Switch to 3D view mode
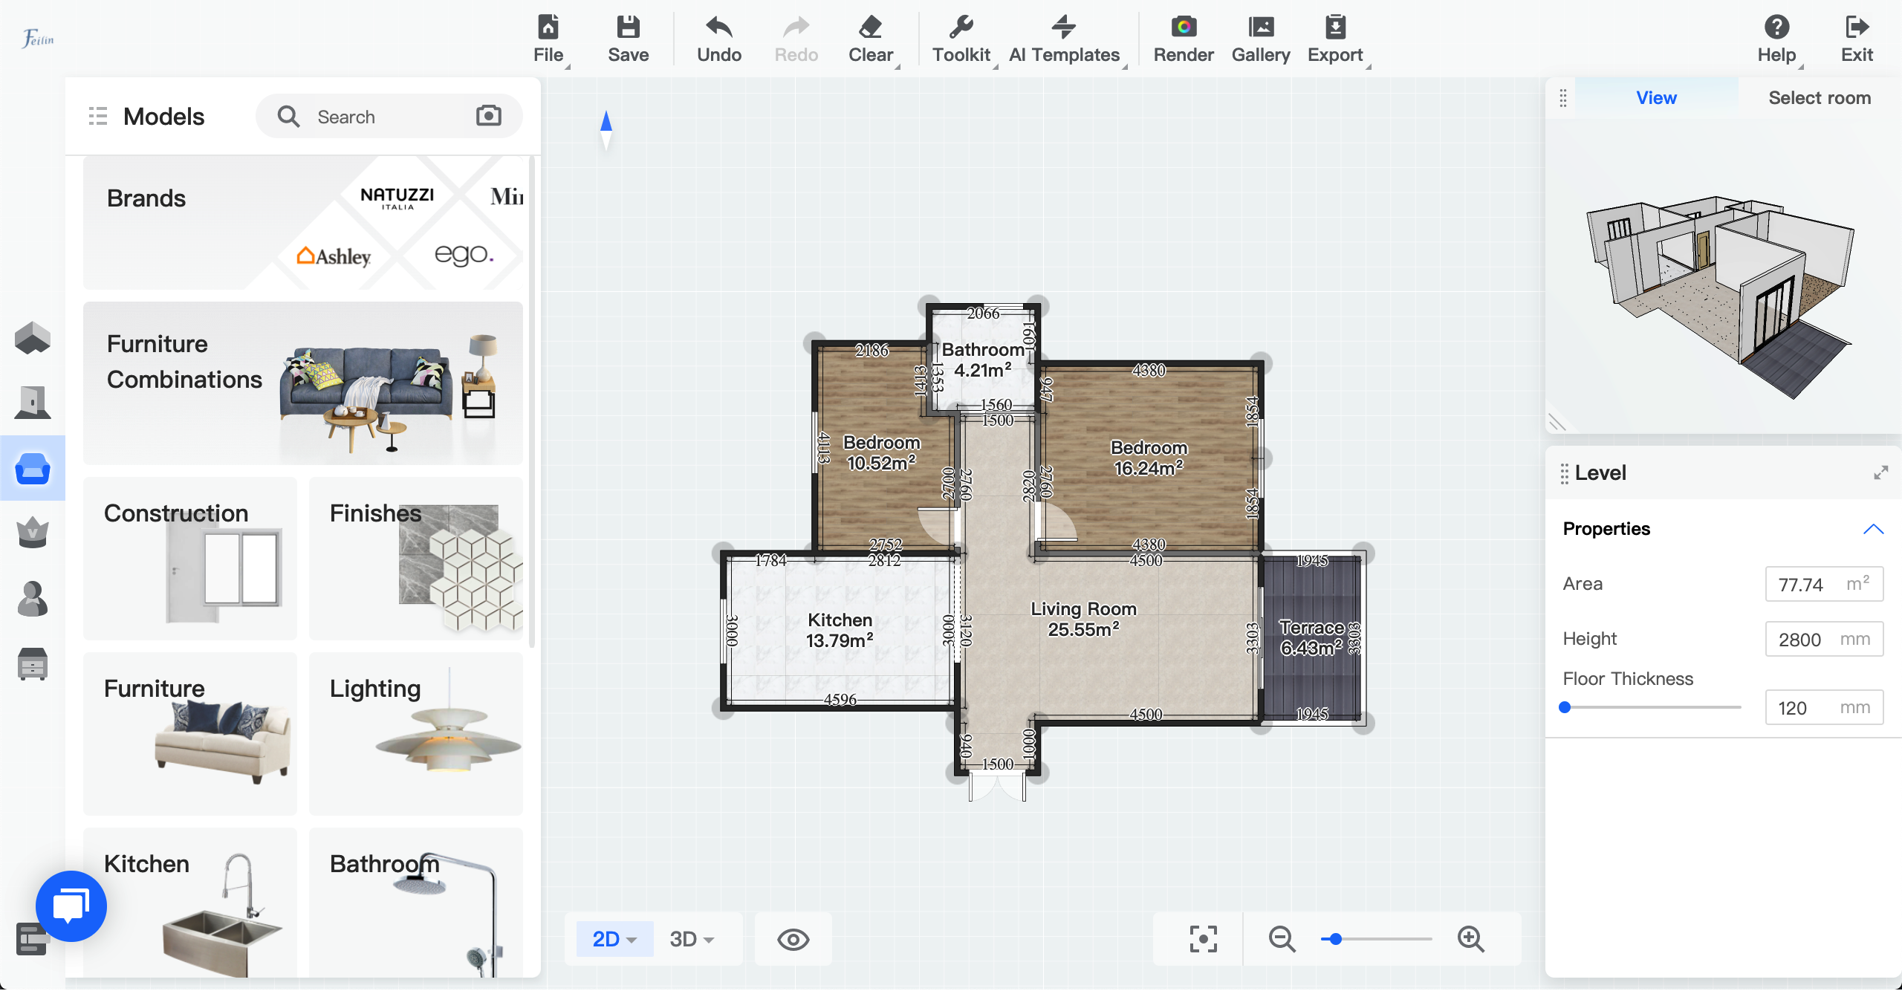Screen dimensions: 1902x991 (691, 939)
